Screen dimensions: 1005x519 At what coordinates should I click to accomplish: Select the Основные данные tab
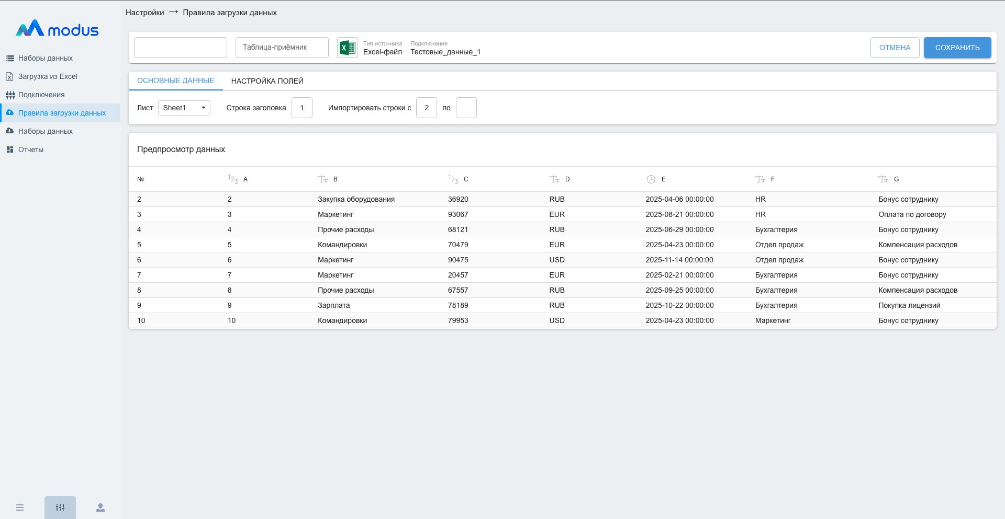pyautogui.click(x=175, y=81)
